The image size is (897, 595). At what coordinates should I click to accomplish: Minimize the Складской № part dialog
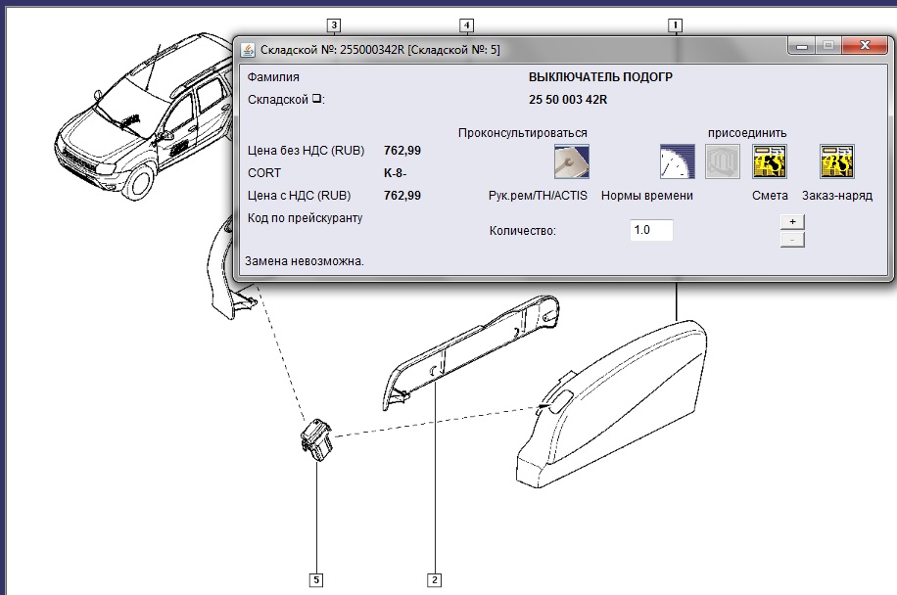802,46
